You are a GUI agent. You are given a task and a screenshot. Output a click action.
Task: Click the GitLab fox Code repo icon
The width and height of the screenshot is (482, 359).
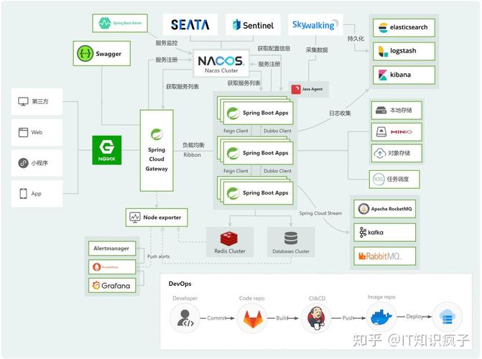pyautogui.click(x=253, y=319)
